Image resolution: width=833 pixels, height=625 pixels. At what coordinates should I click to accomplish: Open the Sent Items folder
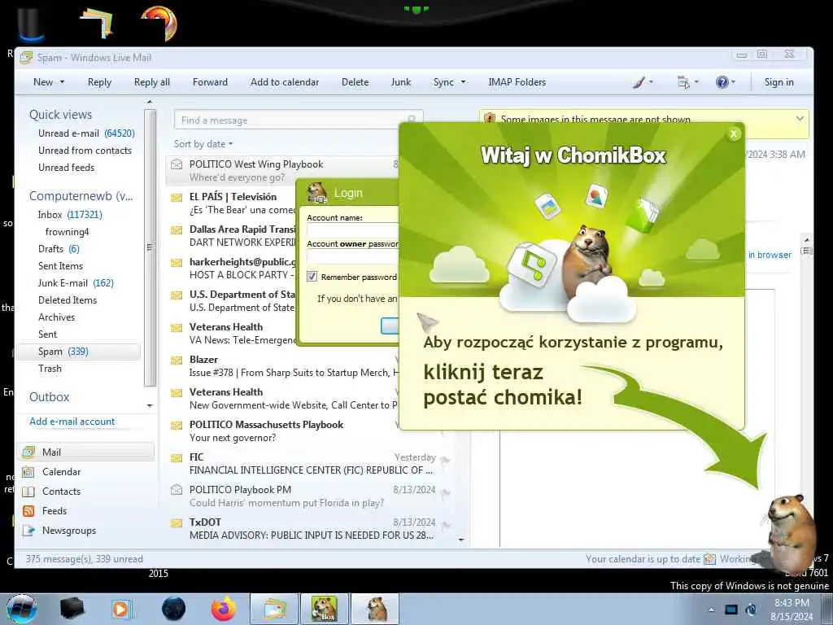[60, 266]
